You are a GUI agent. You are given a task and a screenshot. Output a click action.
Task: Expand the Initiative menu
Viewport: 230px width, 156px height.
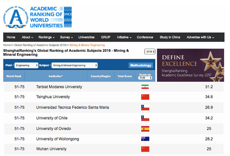(124, 37)
